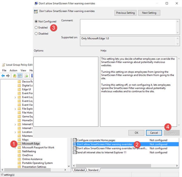Open the Action menu
182x177 pixels.
[x=13, y=70]
